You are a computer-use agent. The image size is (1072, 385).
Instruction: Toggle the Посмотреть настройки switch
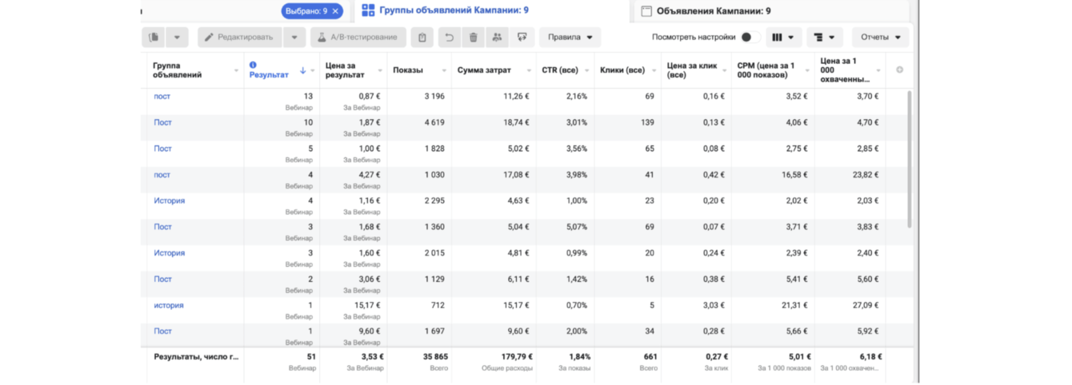click(x=749, y=38)
